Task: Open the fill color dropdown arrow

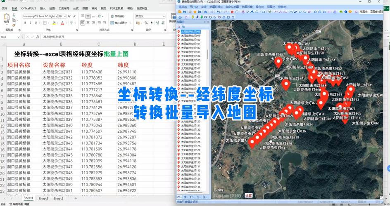Action: 58,23
